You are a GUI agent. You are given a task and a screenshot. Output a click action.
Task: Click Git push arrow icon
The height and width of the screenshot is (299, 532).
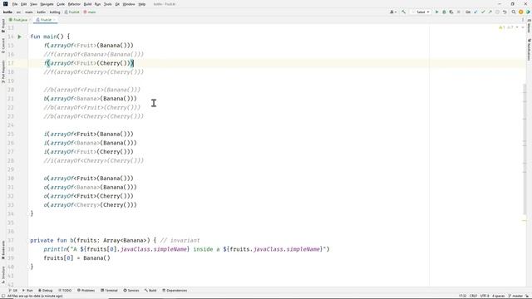point(490,12)
